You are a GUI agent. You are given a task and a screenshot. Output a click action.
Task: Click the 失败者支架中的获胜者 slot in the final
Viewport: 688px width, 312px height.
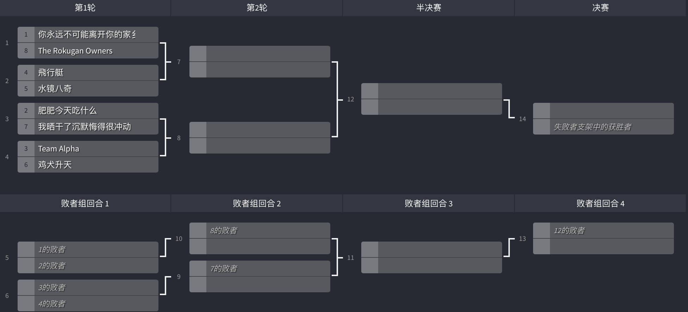[592, 127]
